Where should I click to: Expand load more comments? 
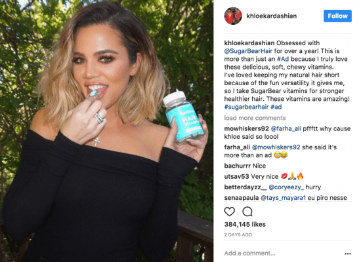click(x=255, y=118)
